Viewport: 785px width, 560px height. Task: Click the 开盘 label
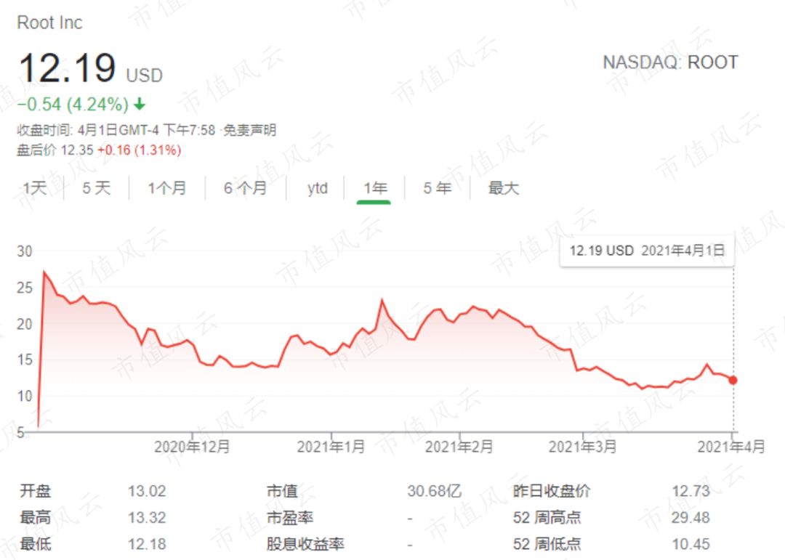click(x=36, y=491)
